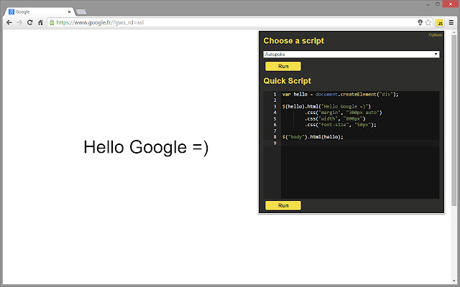Select the Google tab

(x=40, y=11)
